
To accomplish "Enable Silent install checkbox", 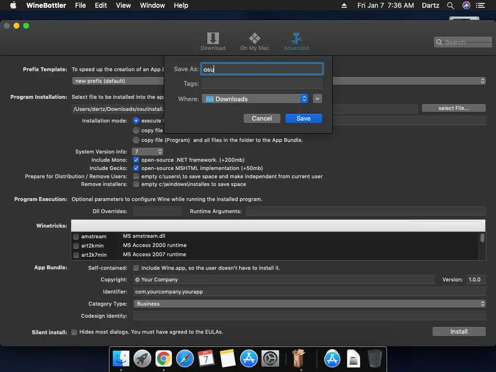I will pos(74,332).
